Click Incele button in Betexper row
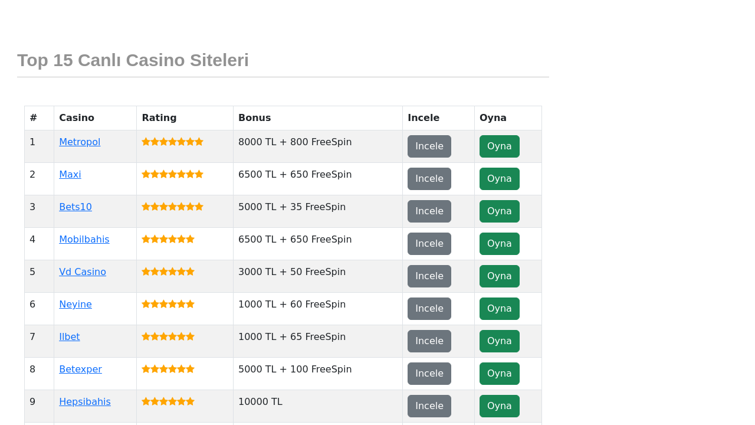 (429, 374)
